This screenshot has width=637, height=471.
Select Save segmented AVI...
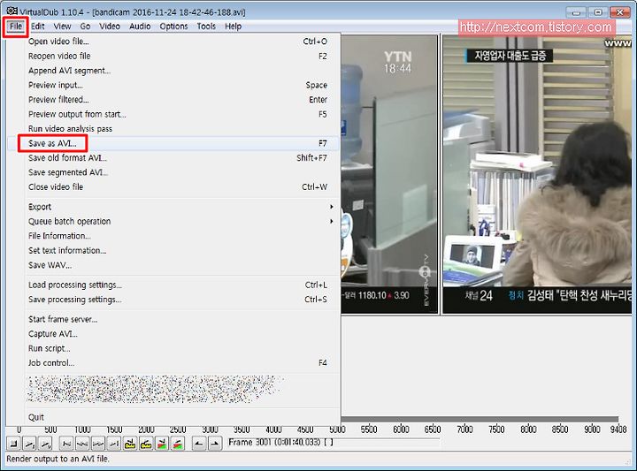coord(174,173)
